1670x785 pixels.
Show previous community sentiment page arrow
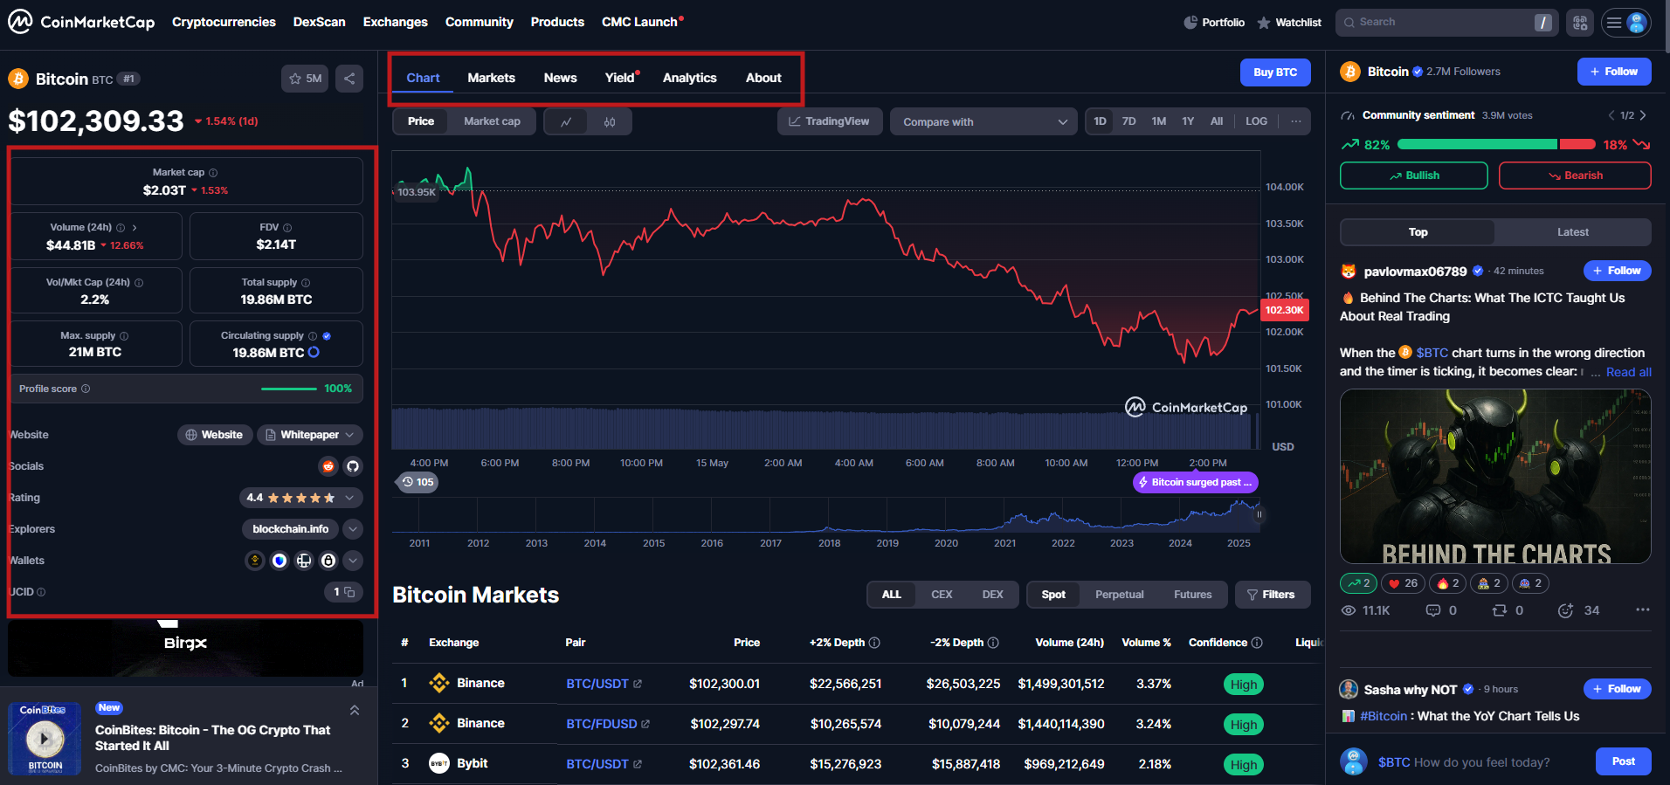point(1611,115)
